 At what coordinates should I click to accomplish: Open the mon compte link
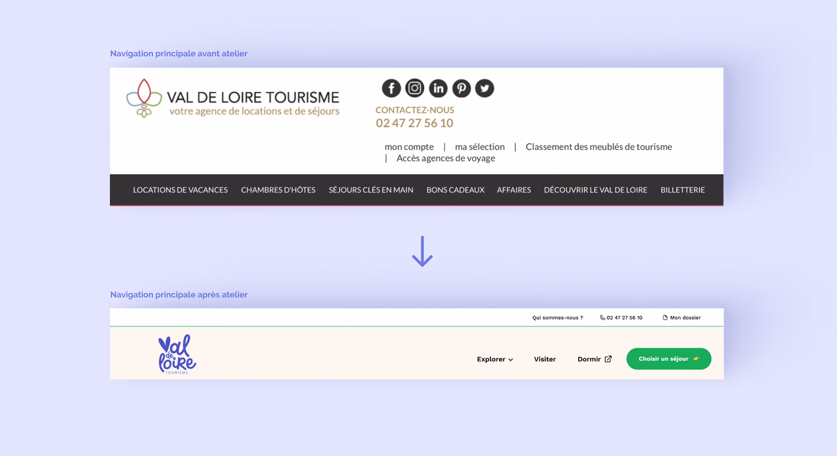coord(409,147)
